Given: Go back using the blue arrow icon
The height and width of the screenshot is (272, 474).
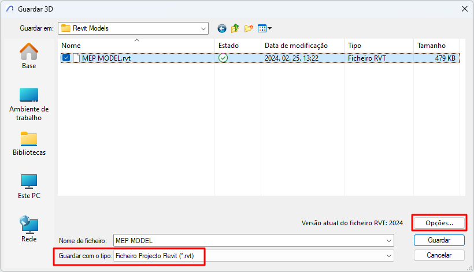Looking at the screenshot, I should pyautogui.click(x=222, y=28).
